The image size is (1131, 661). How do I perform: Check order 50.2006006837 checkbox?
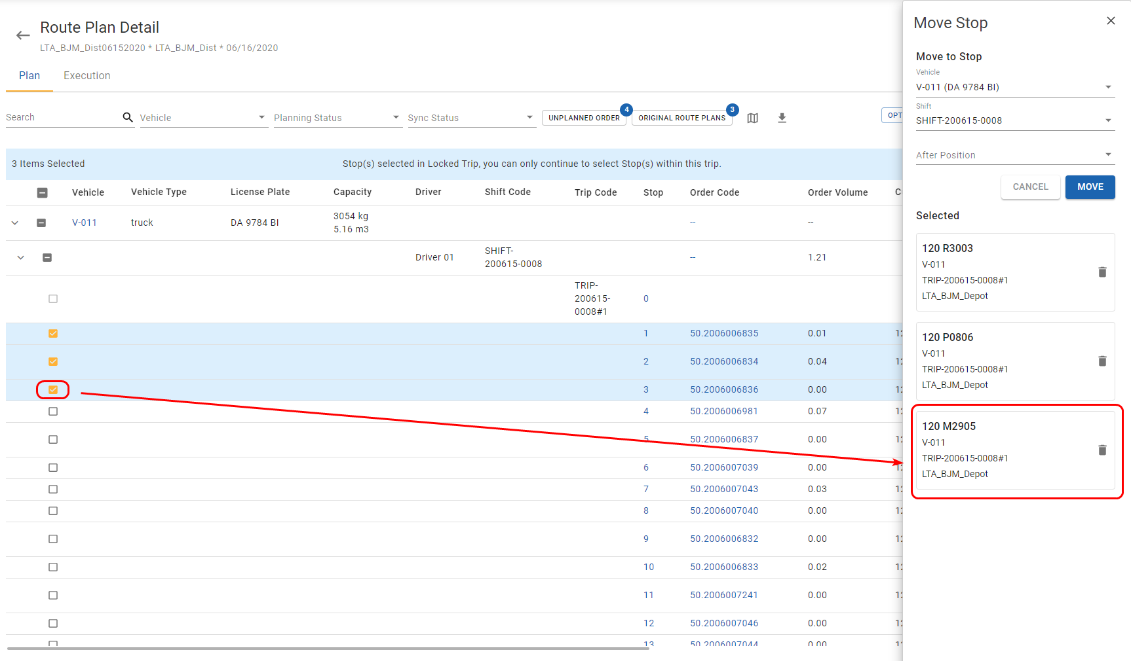[x=53, y=439]
